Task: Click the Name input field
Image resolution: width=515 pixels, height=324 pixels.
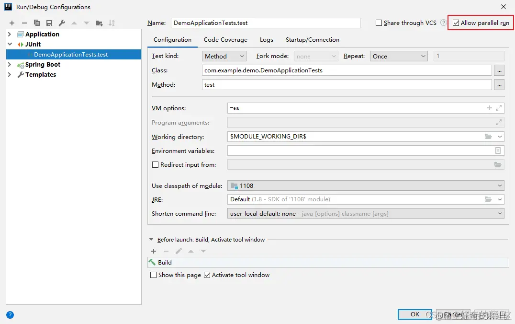Action: coord(265,23)
